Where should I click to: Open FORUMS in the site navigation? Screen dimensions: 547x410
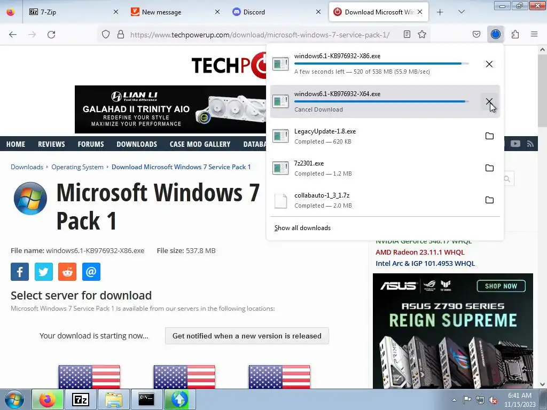(91, 144)
